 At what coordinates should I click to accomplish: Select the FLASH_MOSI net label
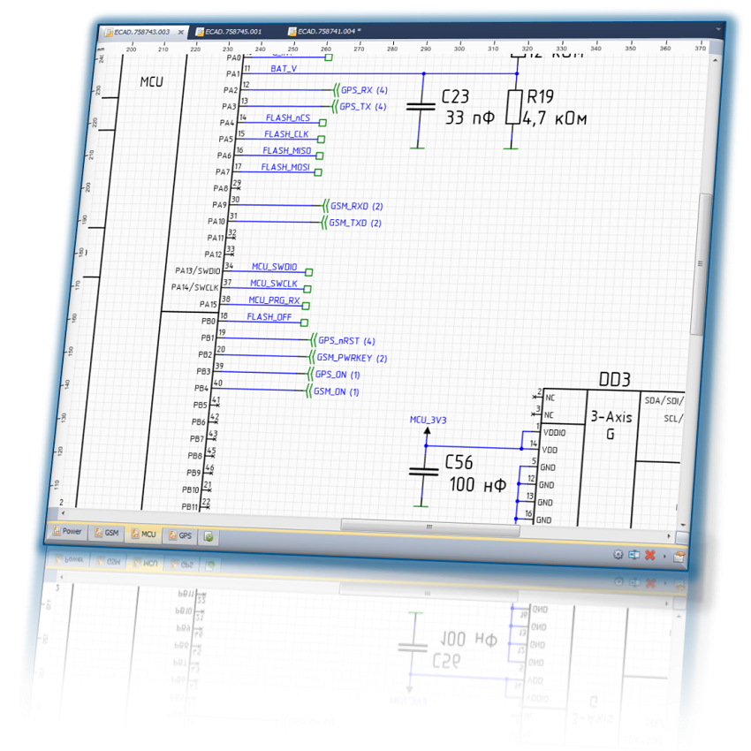click(285, 167)
